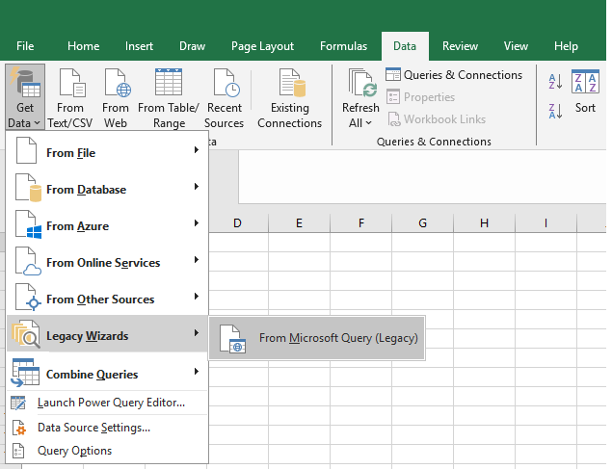Sort A to Z ascending
The width and height of the screenshot is (612, 469).
tap(555, 82)
